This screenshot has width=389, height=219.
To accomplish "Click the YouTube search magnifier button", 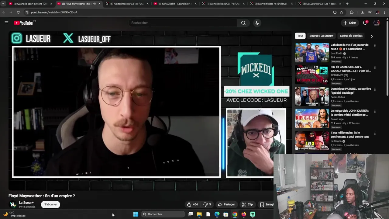I will tap(243, 23).
